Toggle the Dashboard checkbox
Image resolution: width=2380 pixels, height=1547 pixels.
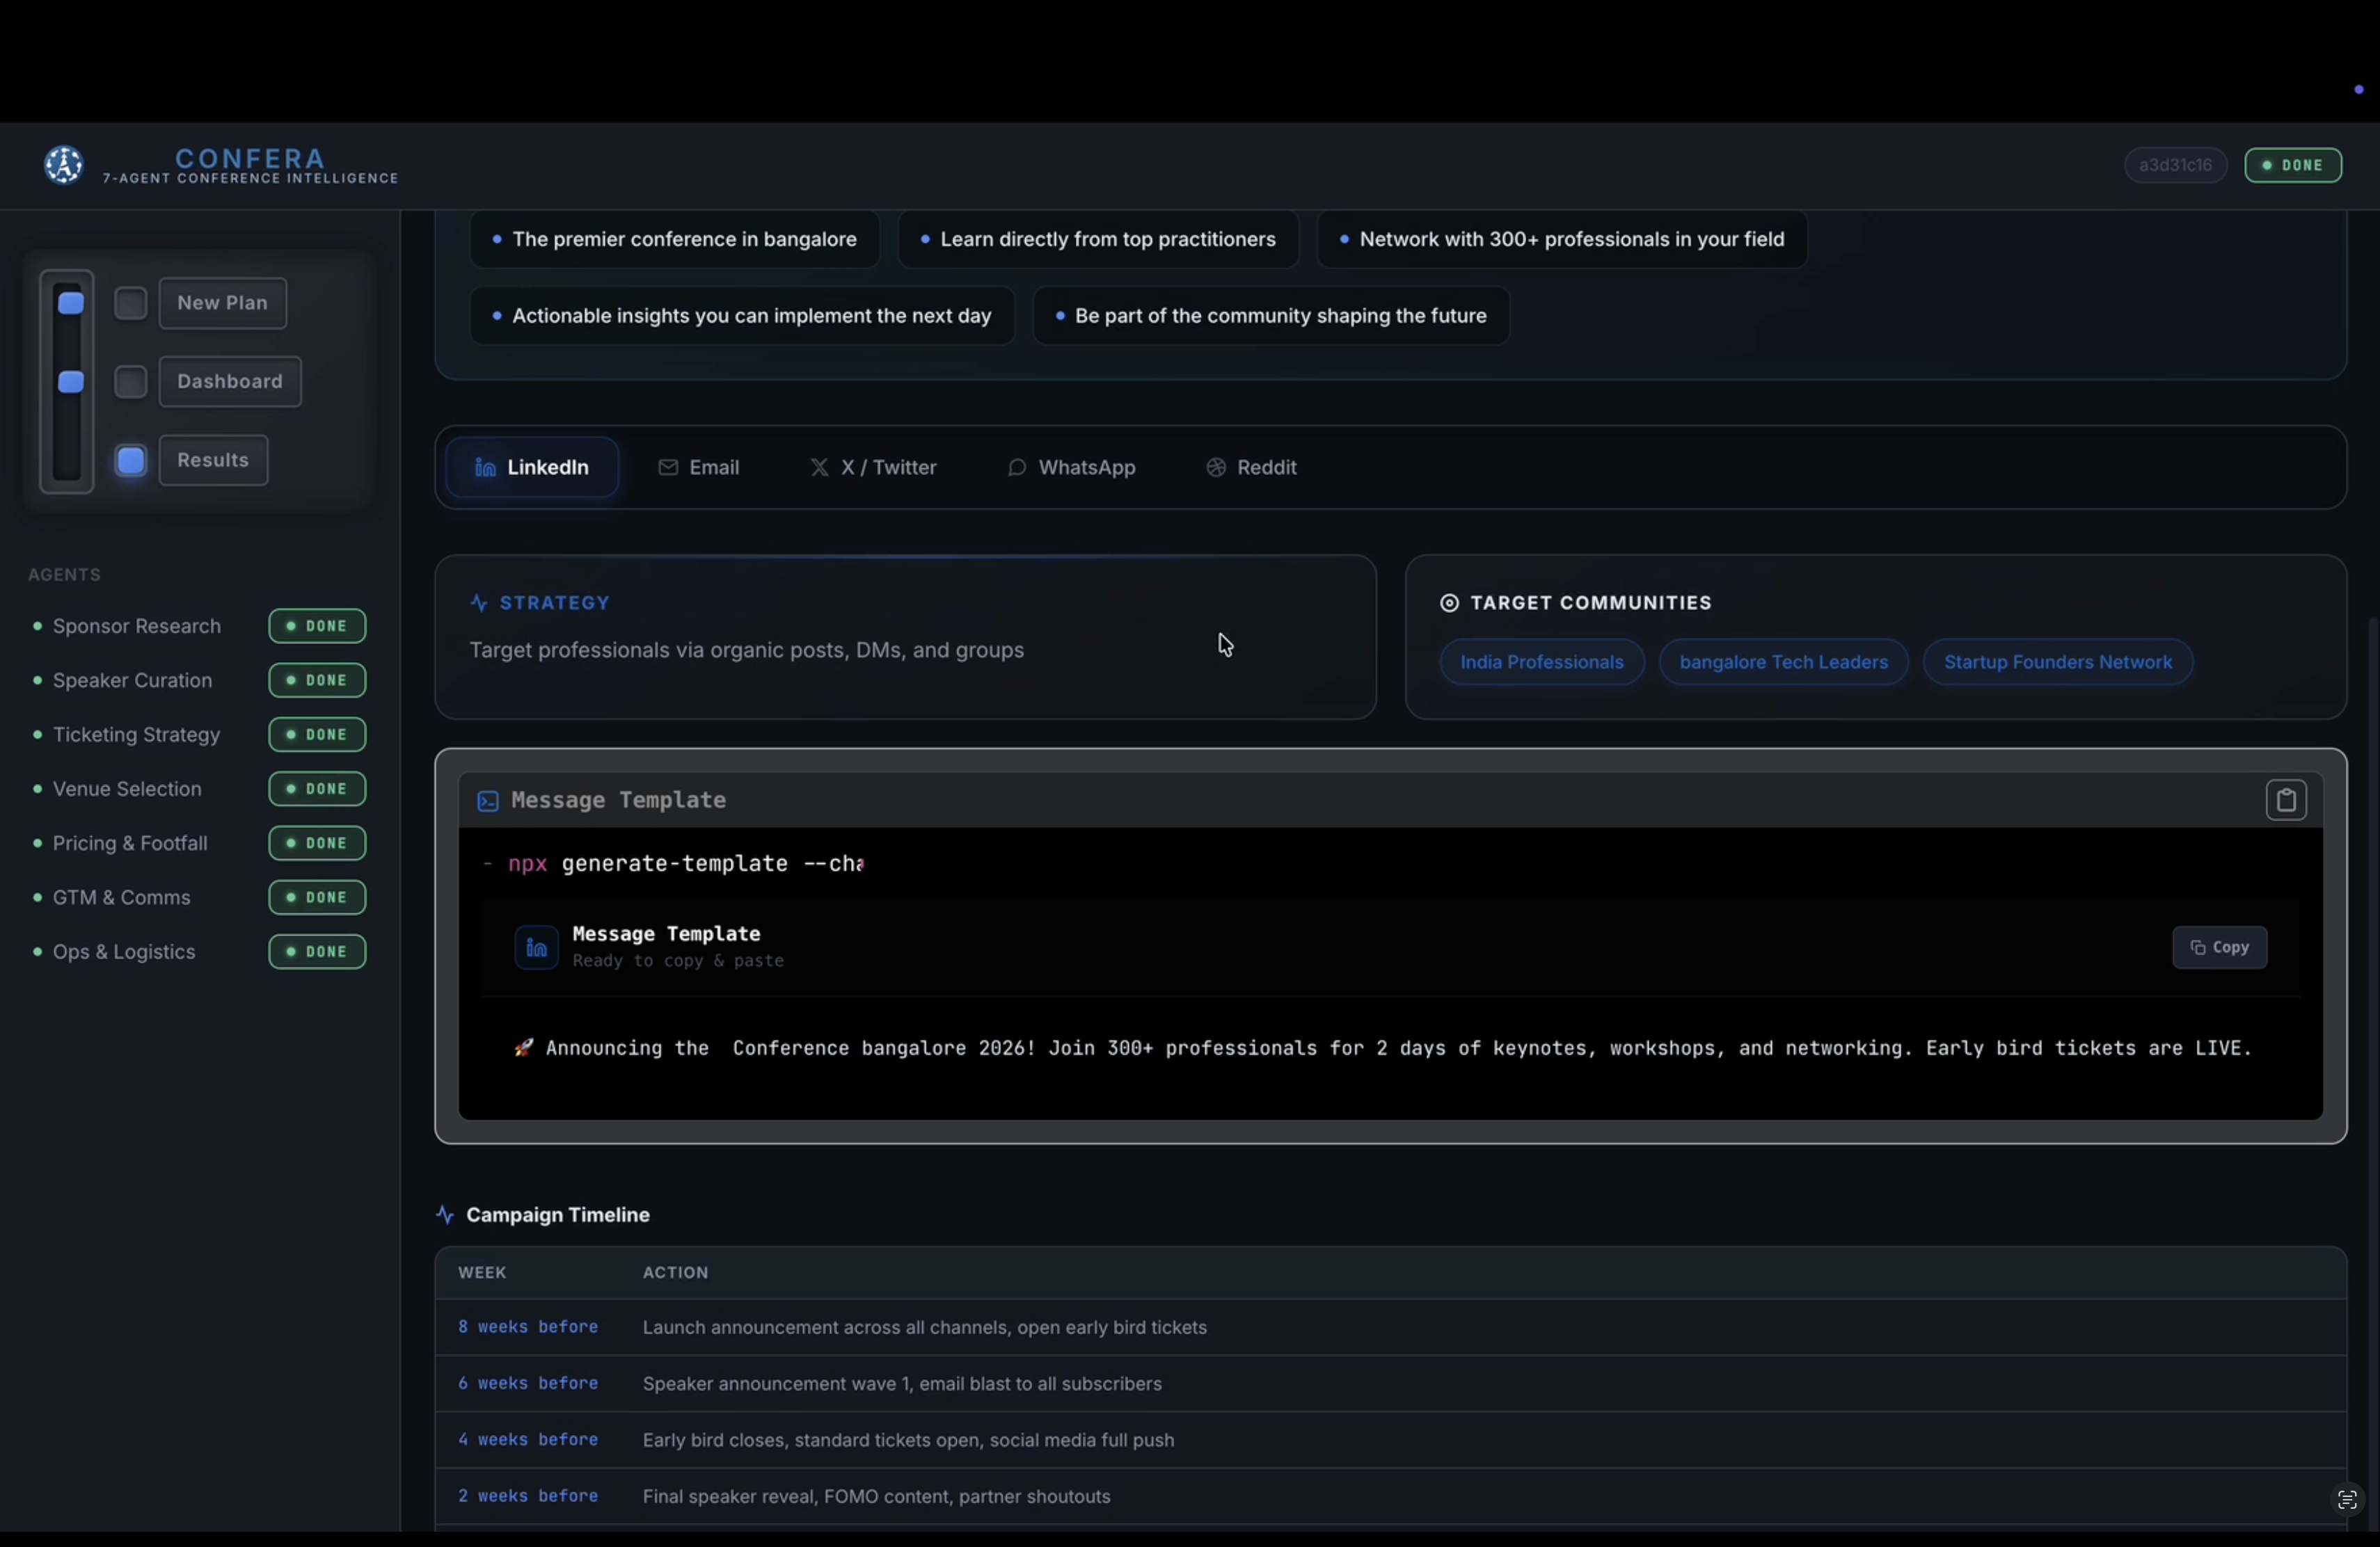tap(130, 382)
